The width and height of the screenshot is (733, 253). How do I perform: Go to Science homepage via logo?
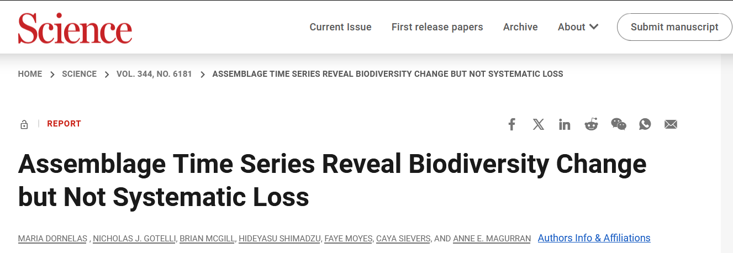pyautogui.click(x=75, y=28)
